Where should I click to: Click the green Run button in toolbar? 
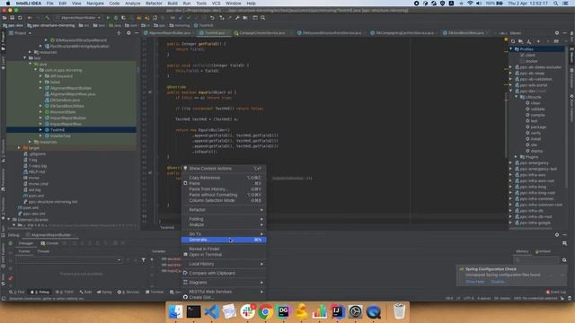108,18
